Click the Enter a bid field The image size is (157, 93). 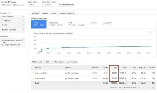(35, 5)
